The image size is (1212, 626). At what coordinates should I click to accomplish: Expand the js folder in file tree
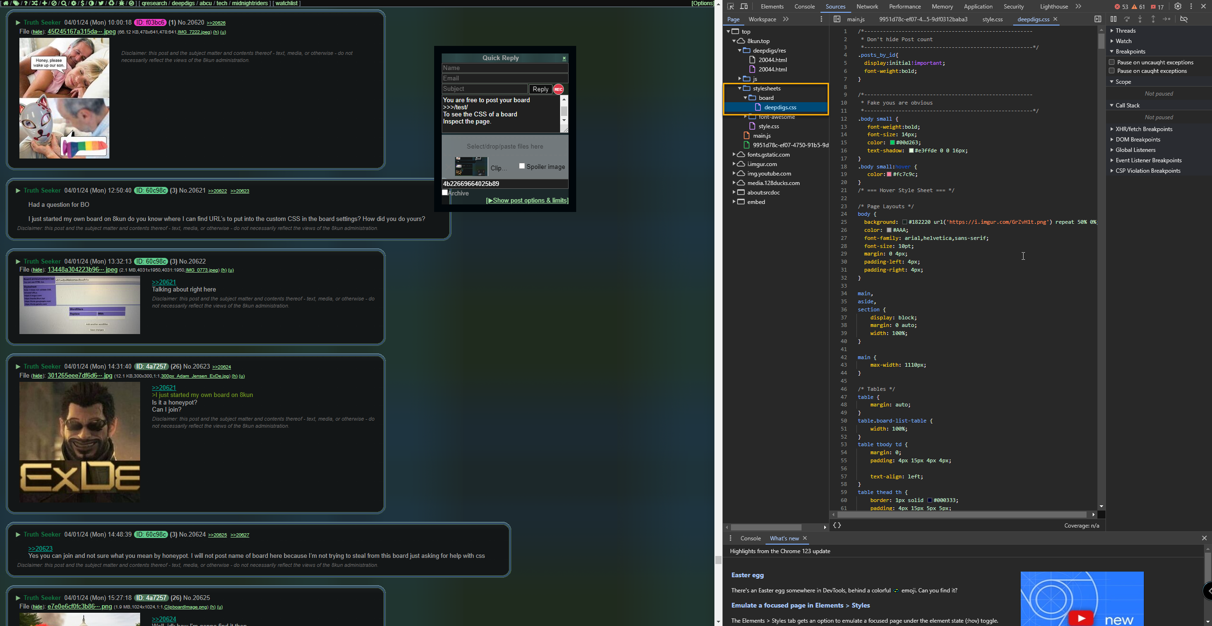click(740, 79)
